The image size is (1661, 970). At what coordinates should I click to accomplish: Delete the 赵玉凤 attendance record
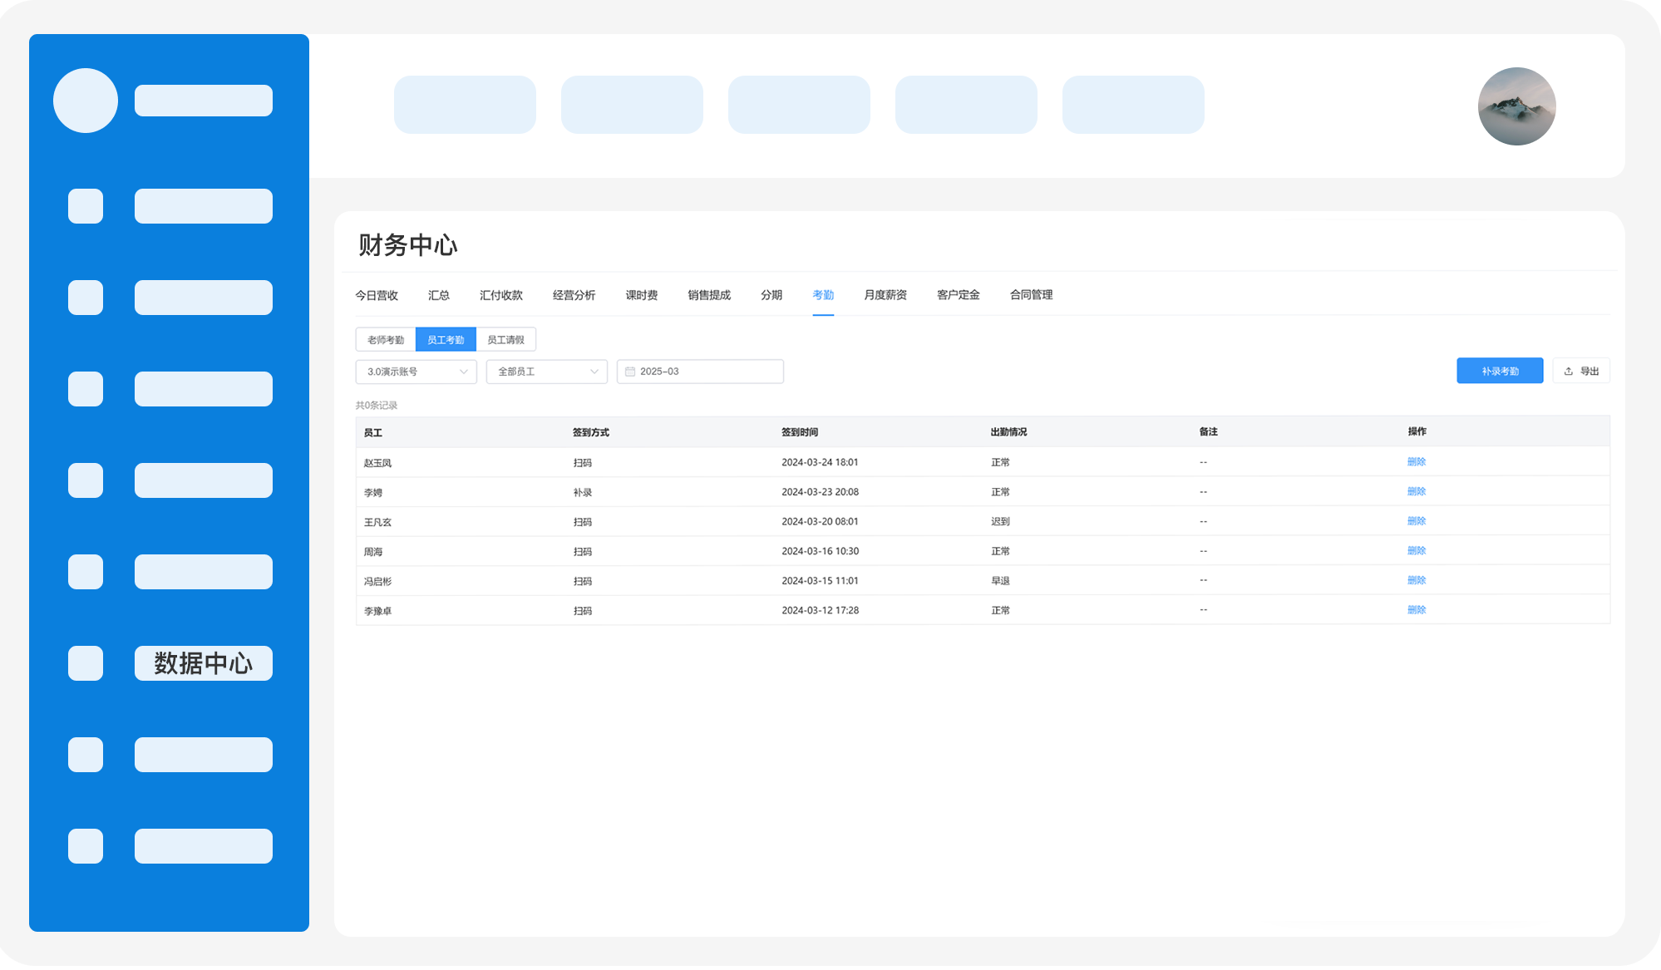point(1416,462)
